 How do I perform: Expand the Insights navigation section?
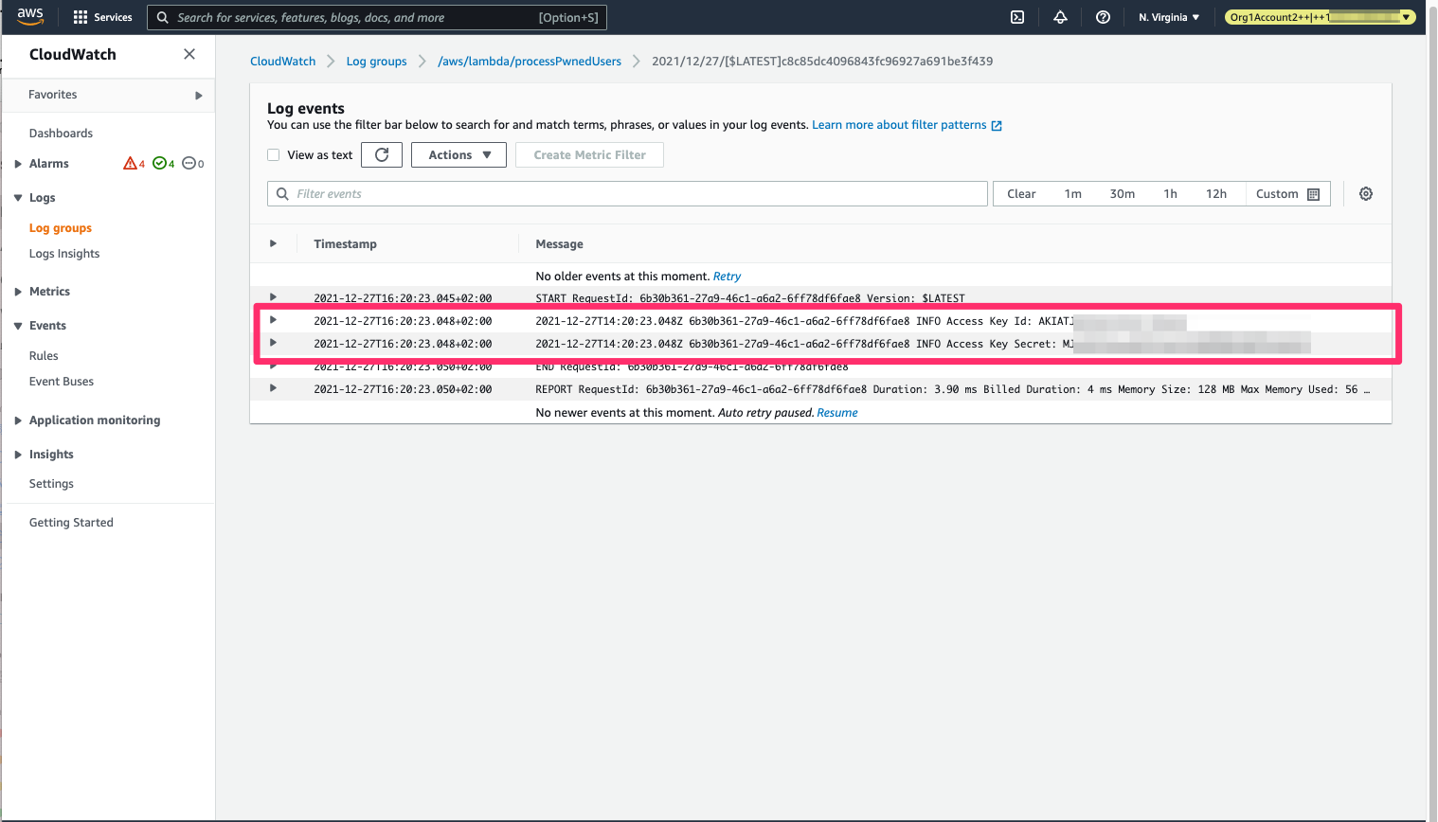[18, 455]
